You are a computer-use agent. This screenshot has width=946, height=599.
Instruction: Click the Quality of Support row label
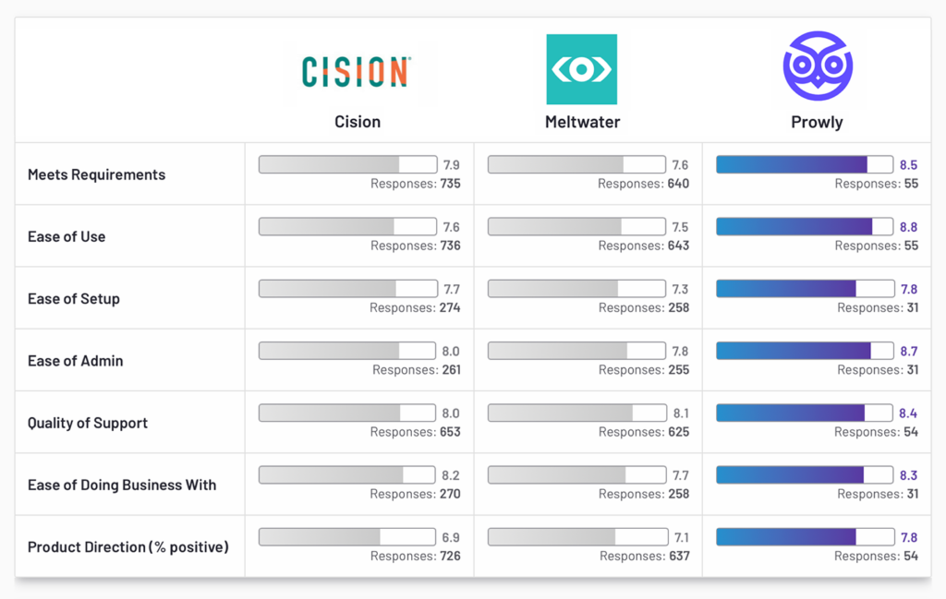pyautogui.click(x=88, y=423)
